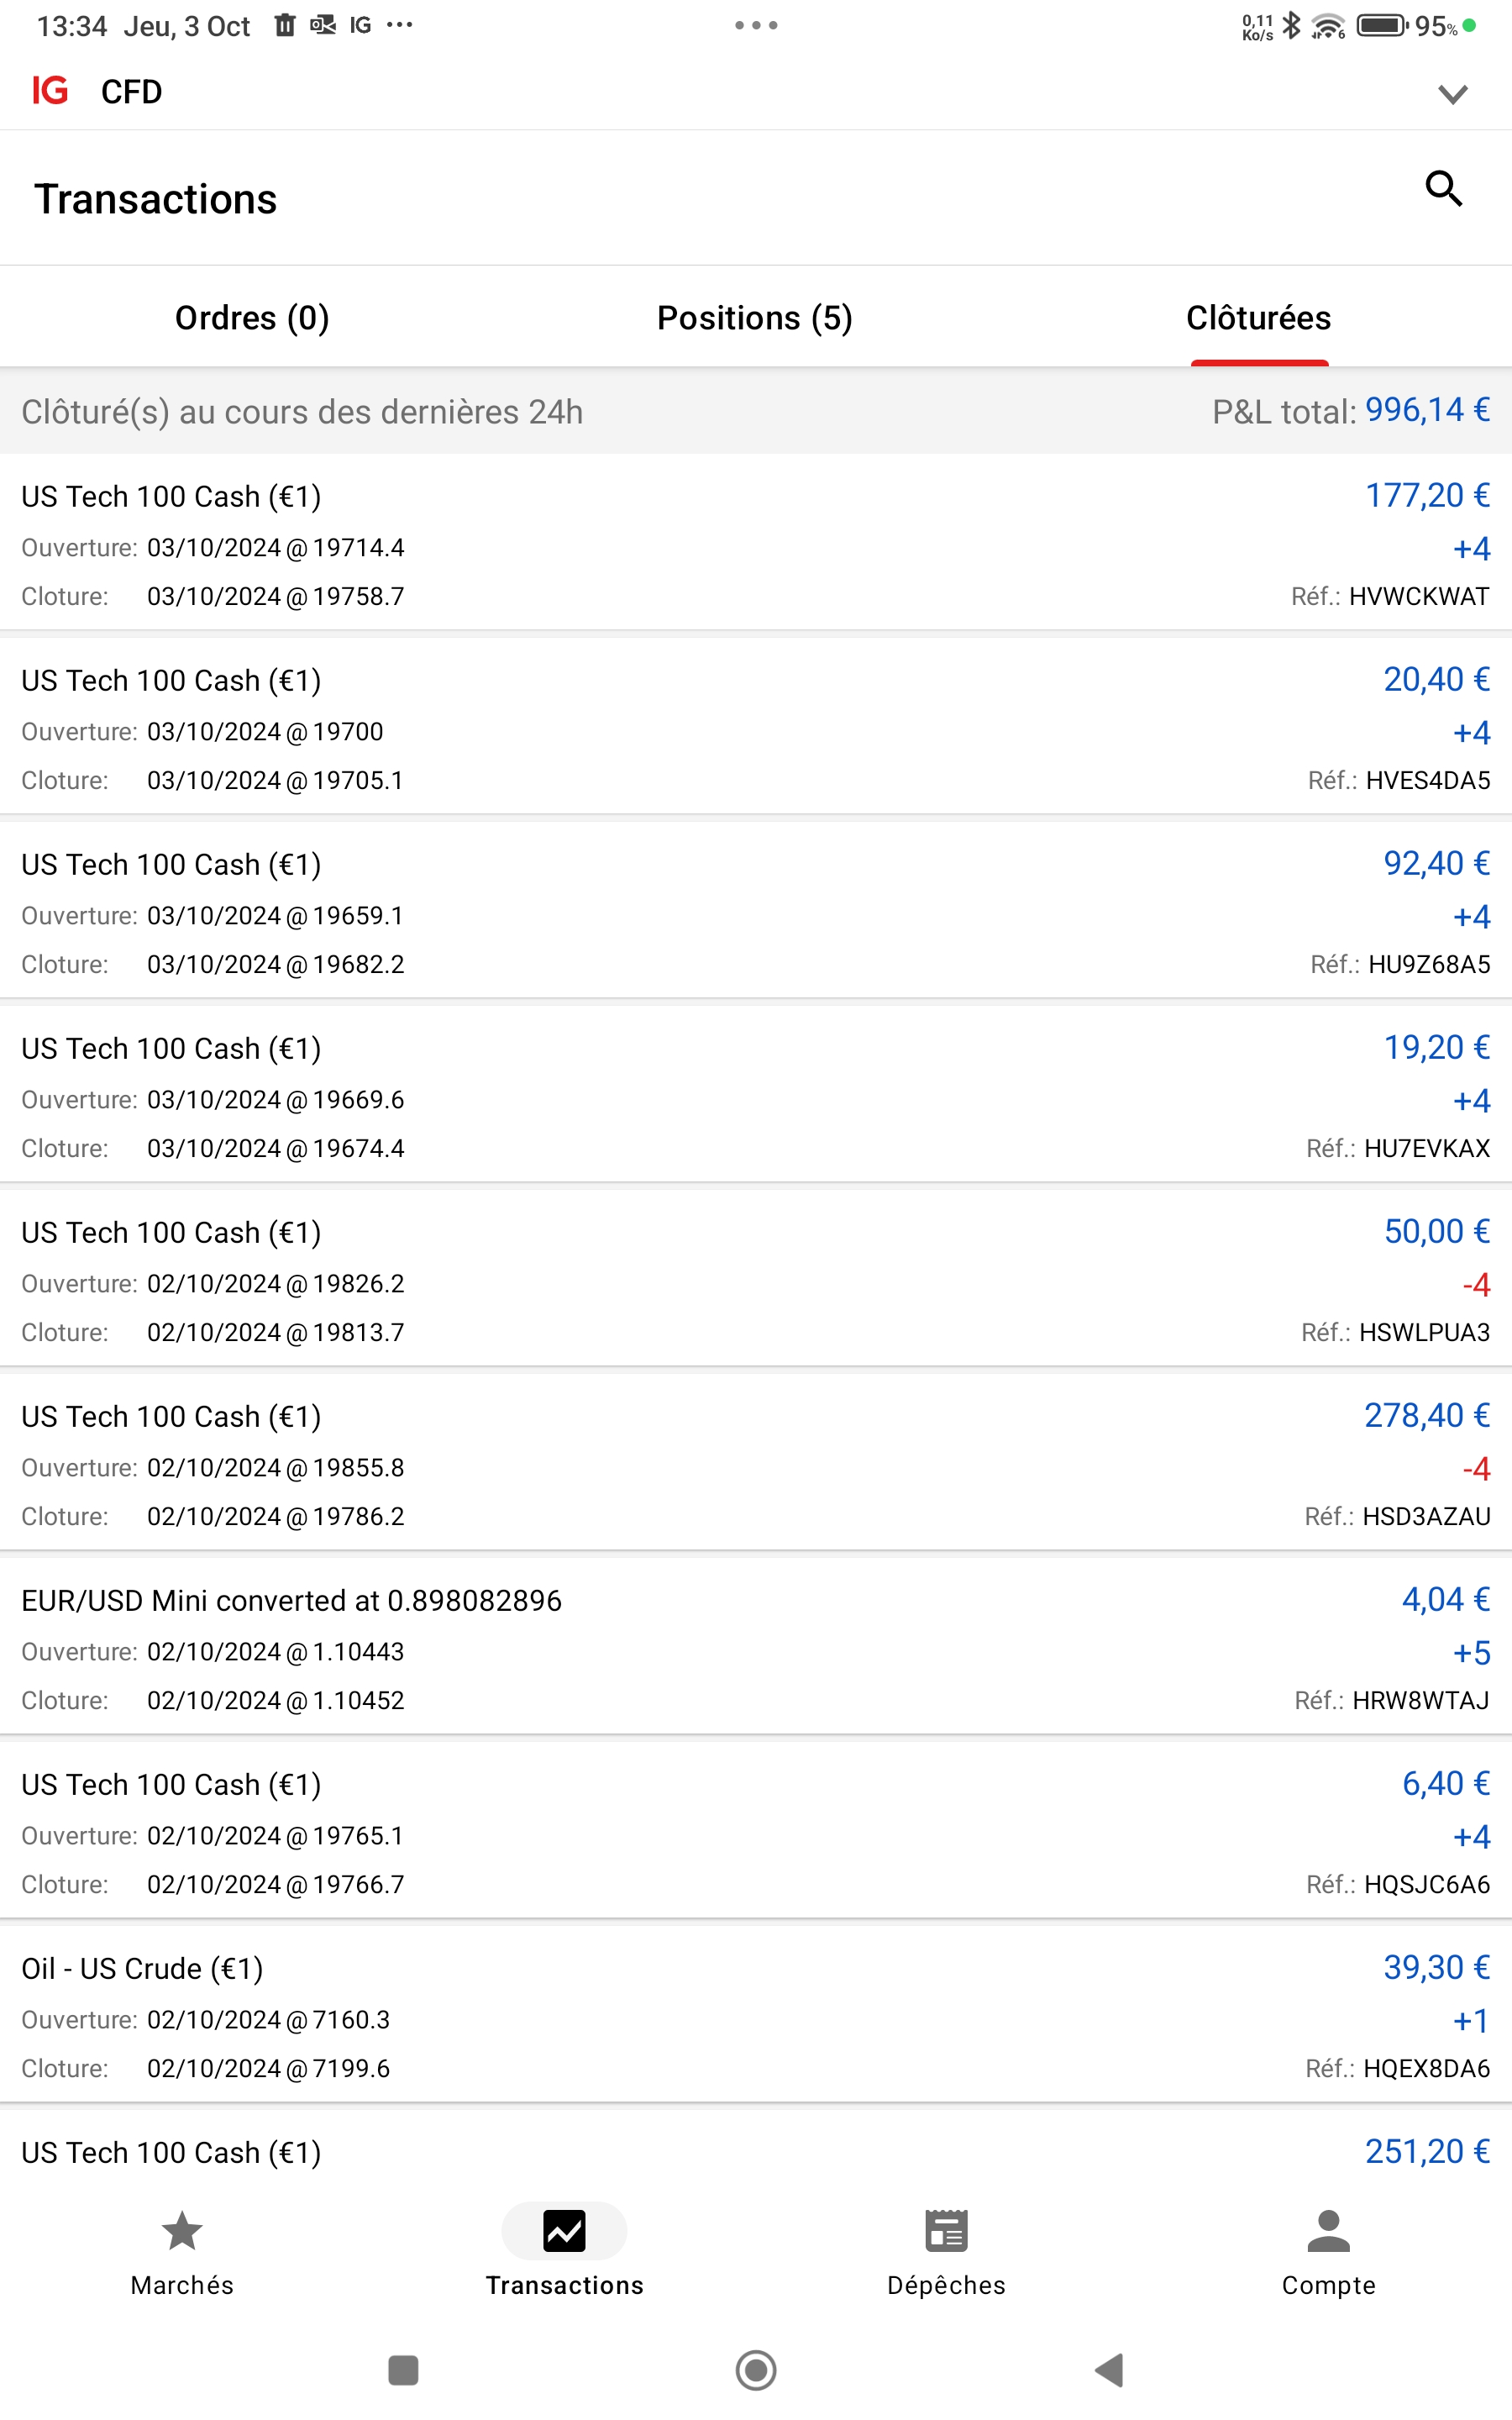Tap the P&L total 996,14 € value

pyautogui.click(x=1427, y=410)
